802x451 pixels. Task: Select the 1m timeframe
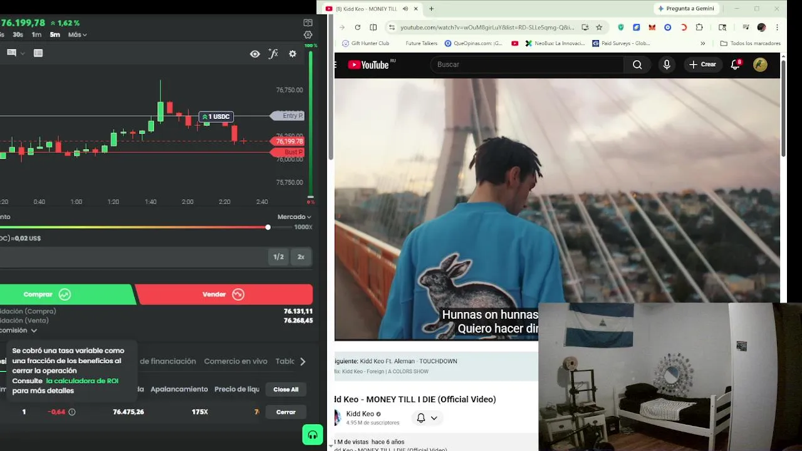click(36, 34)
